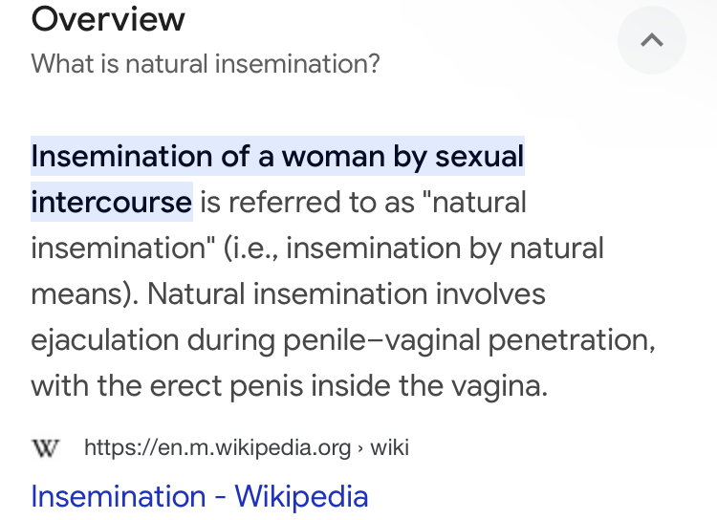The width and height of the screenshot is (717, 520).
Task: Click the Overview heading
Action: (x=108, y=19)
